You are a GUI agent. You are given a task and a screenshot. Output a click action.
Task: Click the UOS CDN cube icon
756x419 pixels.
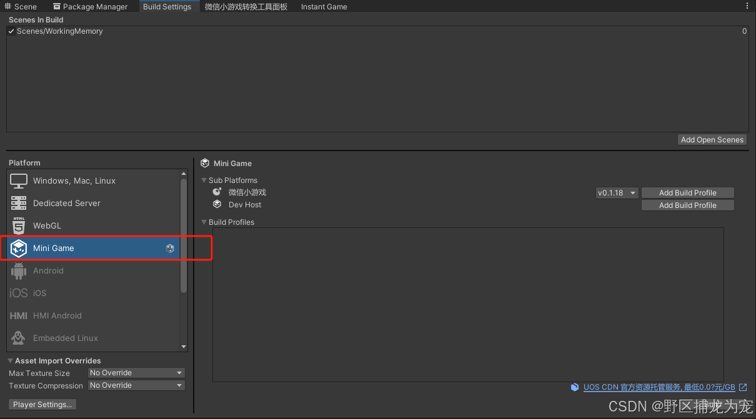click(x=575, y=387)
